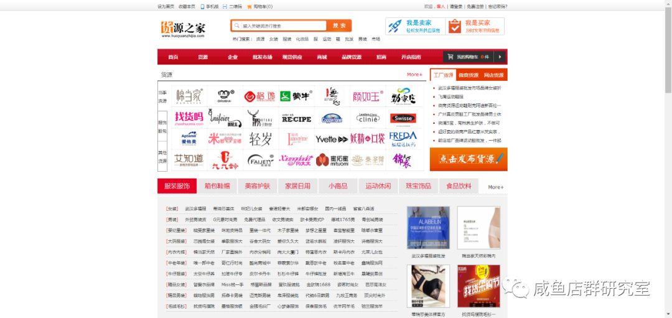Select the 家居日用 category tab
This screenshot has height=318, width=672.
tap(298, 186)
